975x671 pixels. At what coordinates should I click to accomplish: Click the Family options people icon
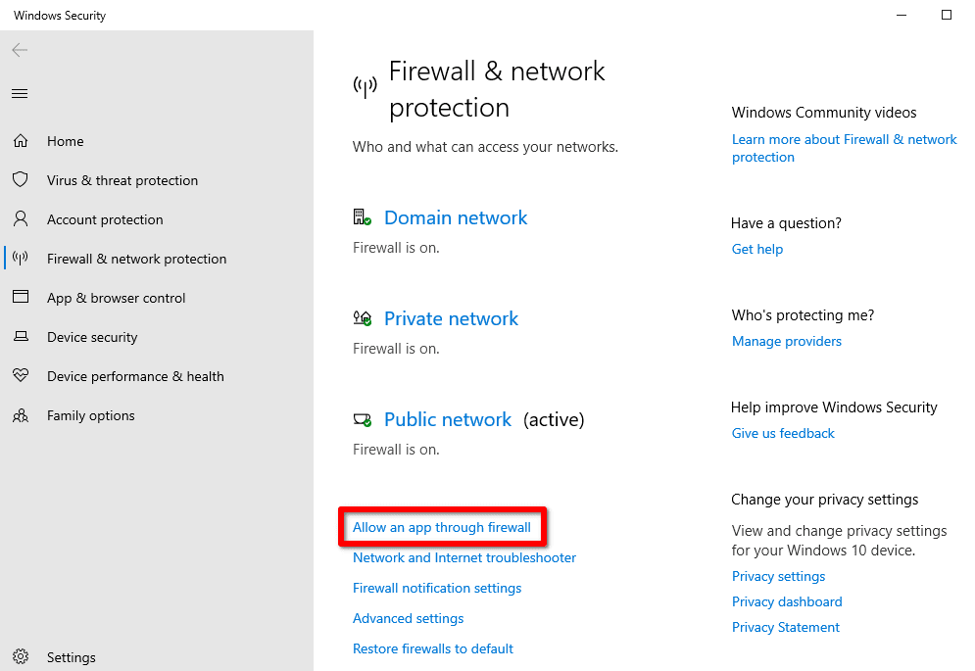click(x=21, y=415)
